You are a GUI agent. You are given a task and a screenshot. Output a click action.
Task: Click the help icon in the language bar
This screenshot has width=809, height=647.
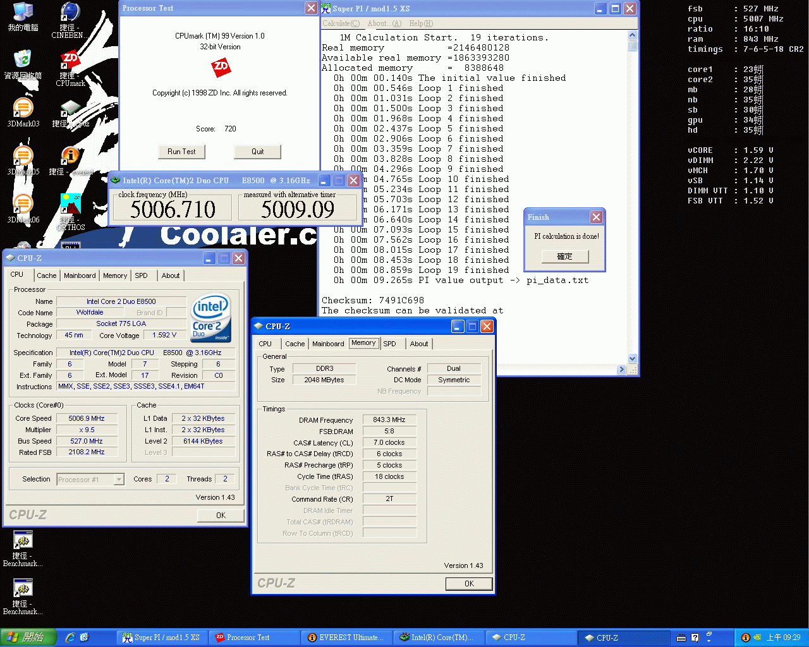(695, 638)
